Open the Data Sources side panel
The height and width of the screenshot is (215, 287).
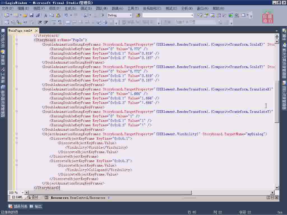pos(3,58)
